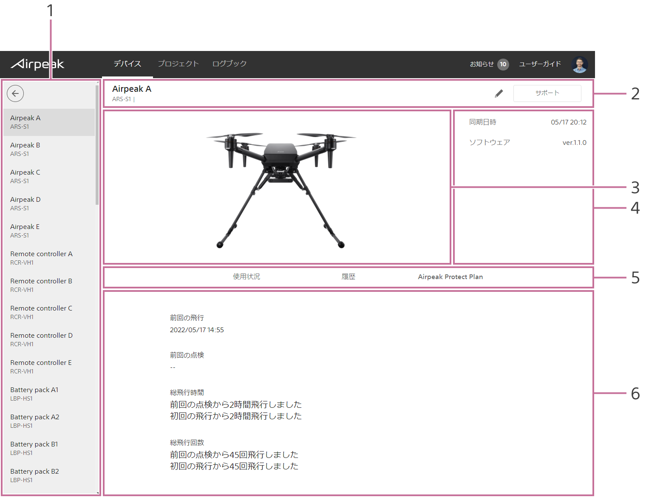Pick Battery pack A1

49,394
